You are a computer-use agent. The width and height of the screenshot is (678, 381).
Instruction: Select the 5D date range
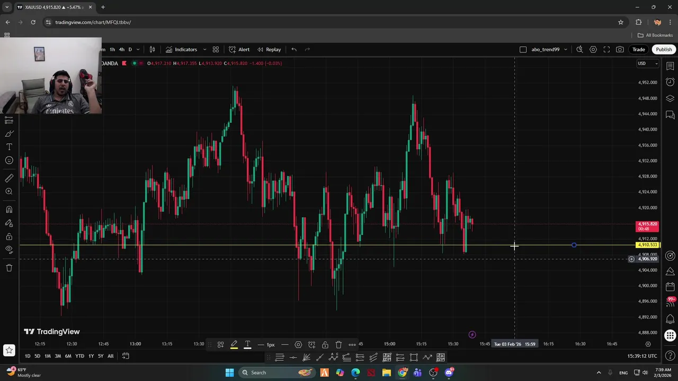(37, 356)
